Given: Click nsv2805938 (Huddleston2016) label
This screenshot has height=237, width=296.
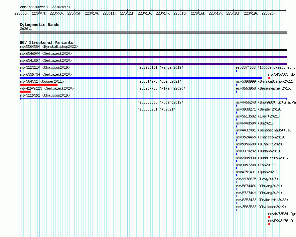Looking at the screenshot, I should click(x=263, y=158).
